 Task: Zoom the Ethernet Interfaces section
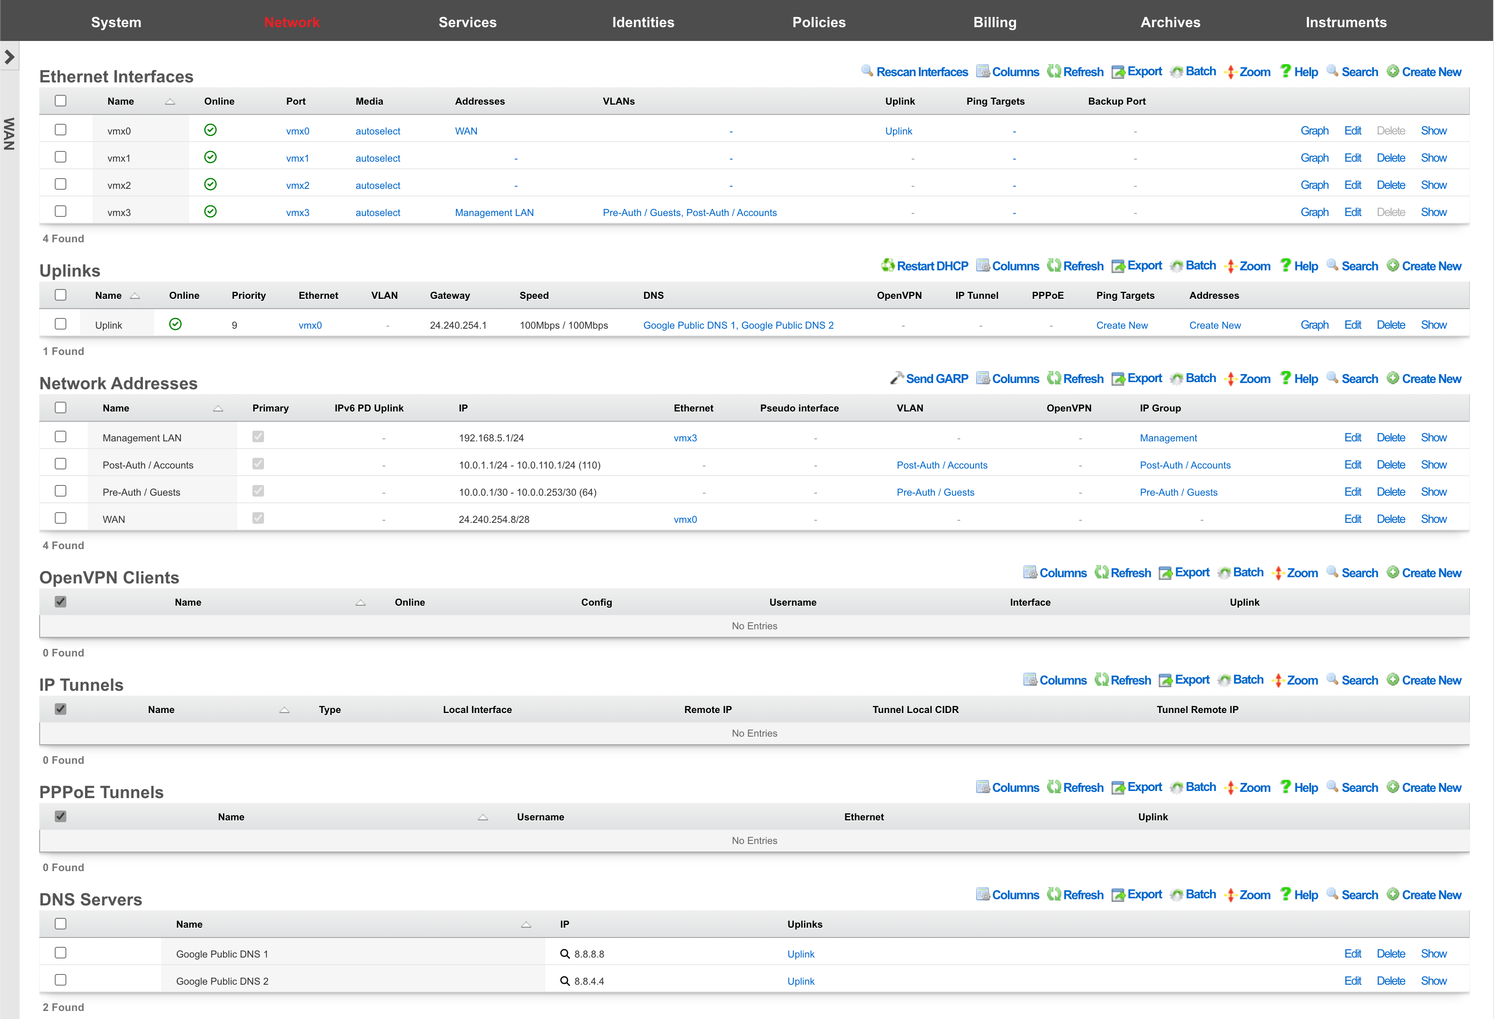[1247, 71]
